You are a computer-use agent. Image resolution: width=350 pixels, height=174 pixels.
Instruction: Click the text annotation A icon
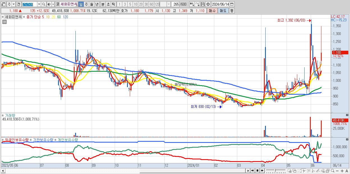347,171
